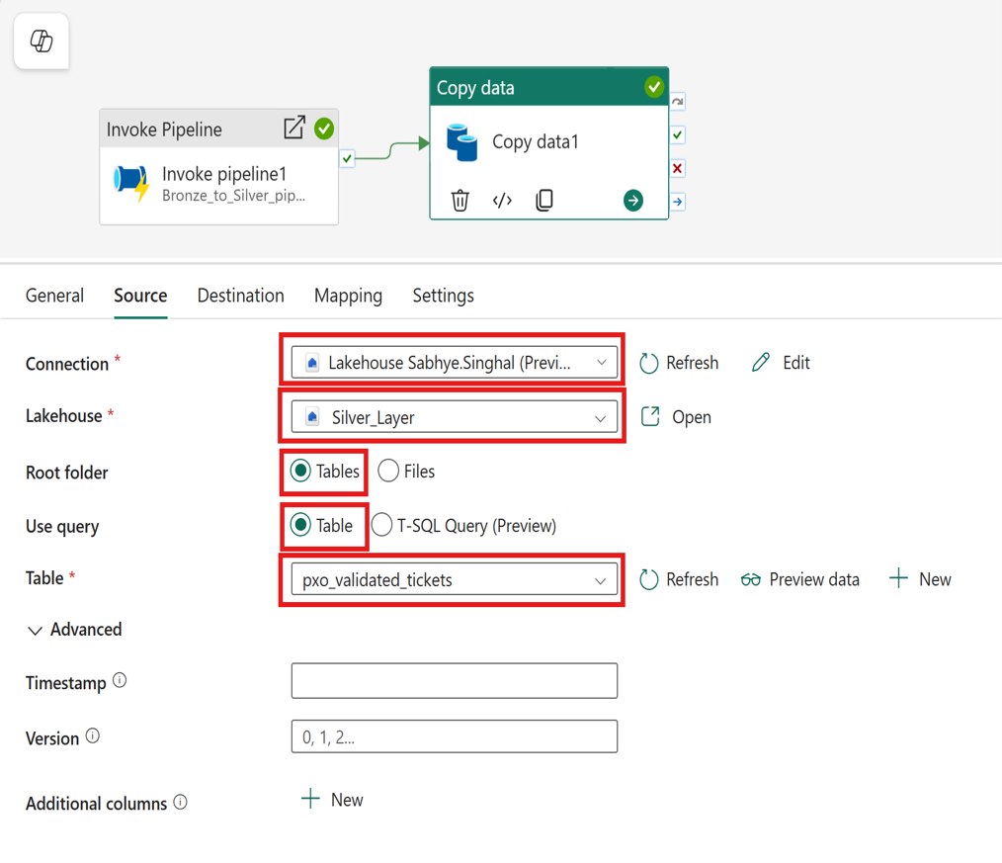Switch to the General tab
This screenshot has height=863, width=1002.
pyautogui.click(x=55, y=296)
